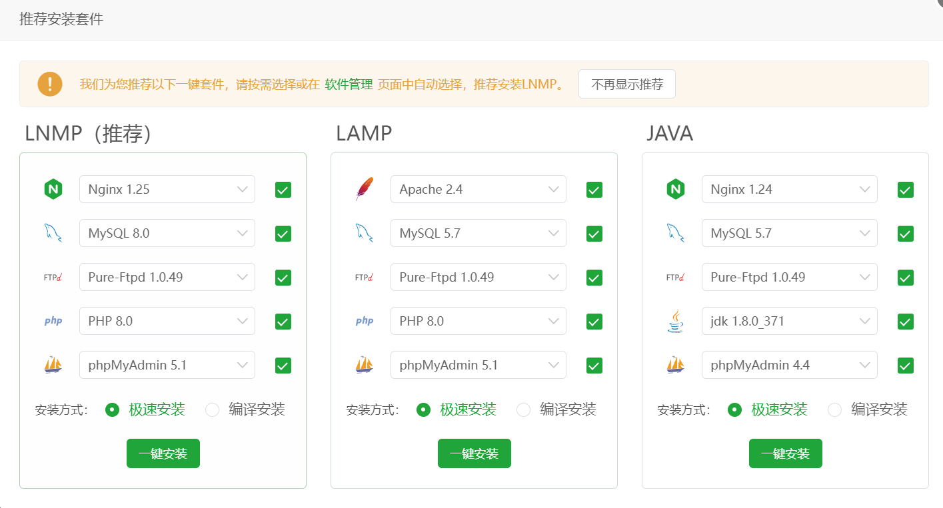Open MySQL 5.7 dropdown in LAMP
This screenshot has width=943, height=508.
tap(478, 233)
